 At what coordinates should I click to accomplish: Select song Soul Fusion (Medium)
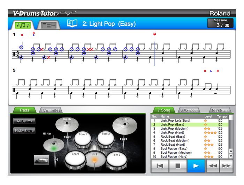point(190,153)
